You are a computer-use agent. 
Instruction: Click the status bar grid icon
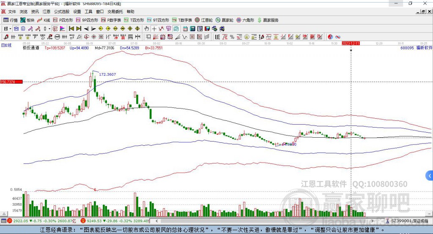coord(3,221)
